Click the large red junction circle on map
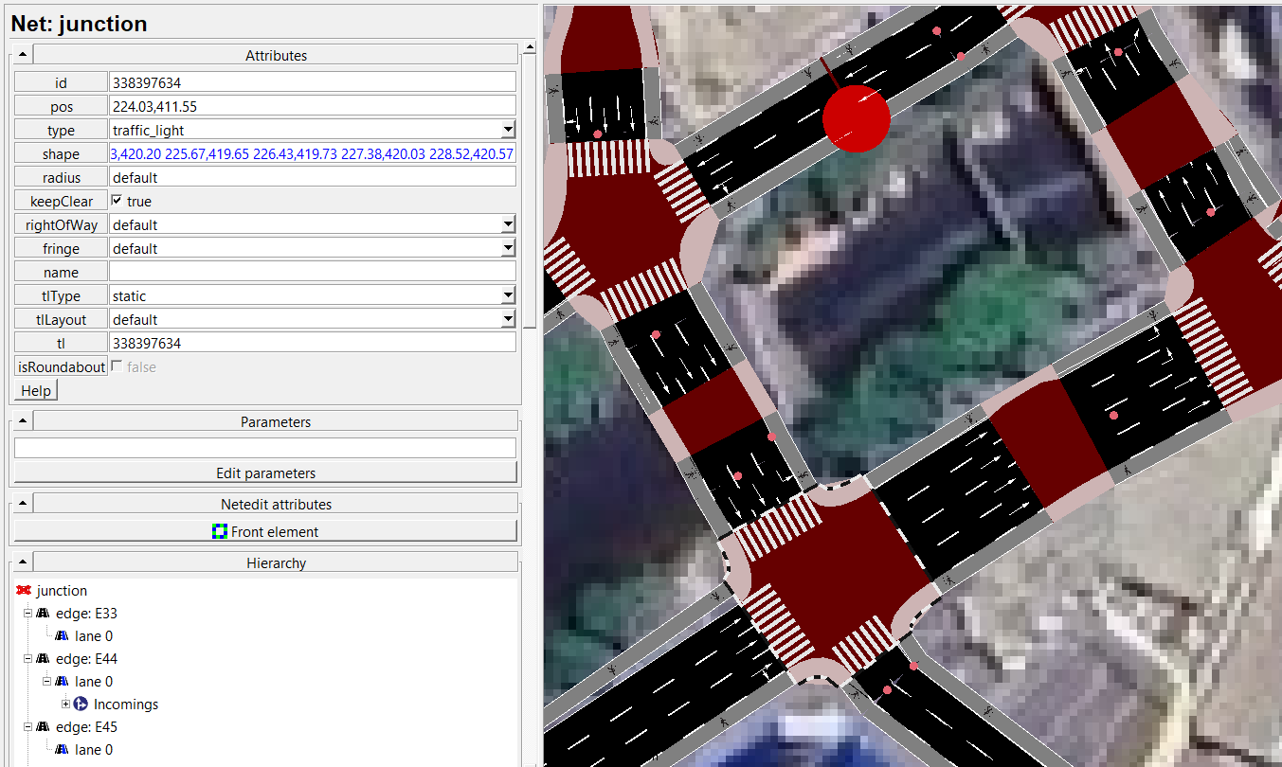The height and width of the screenshot is (767, 1282). tap(856, 118)
